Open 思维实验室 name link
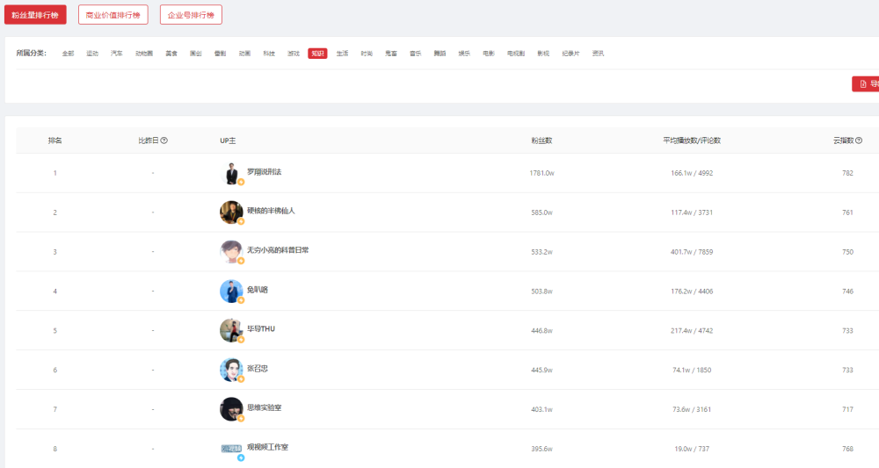This screenshot has height=468, width=879. [x=264, y=407]
